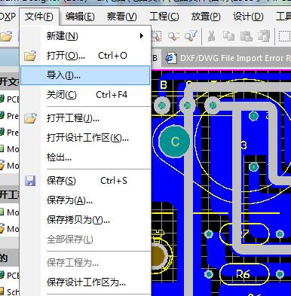This screenshot has width=291, height=296.
Task: Click the zoom area magnifier toolbar icon
Action: [x=156, y=36]
